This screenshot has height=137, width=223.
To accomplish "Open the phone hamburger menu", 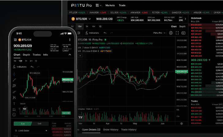I will coord(15,40).
